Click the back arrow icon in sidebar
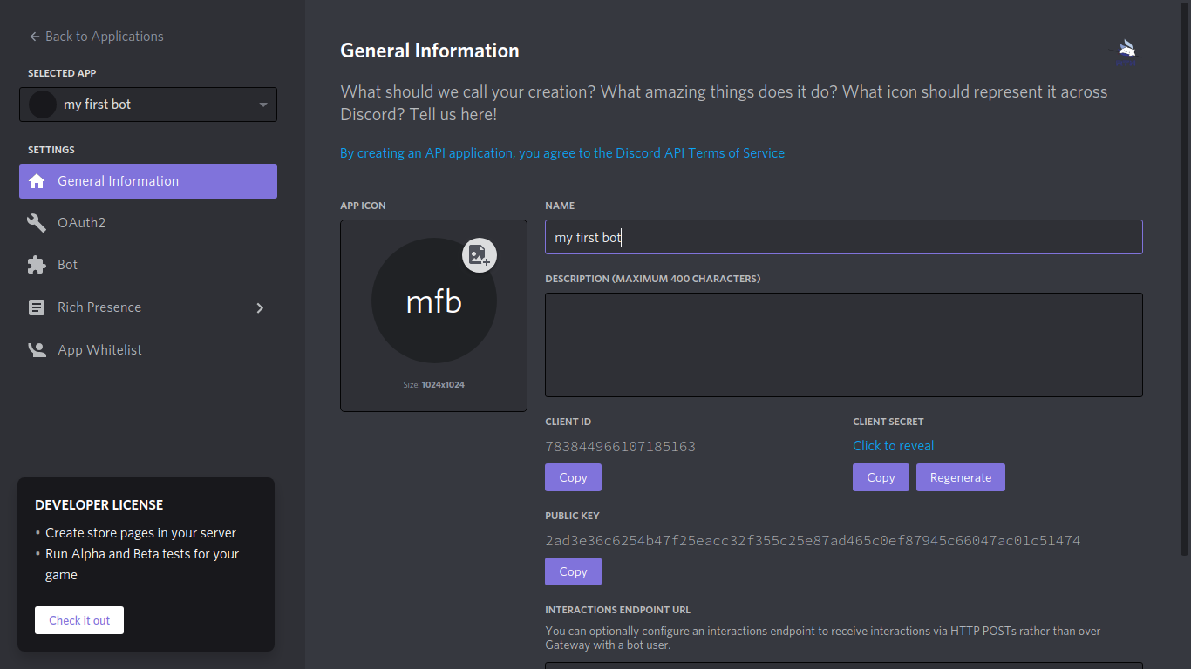The width and height of the screenshot is (1191, 669). click(x=35, y=37)
